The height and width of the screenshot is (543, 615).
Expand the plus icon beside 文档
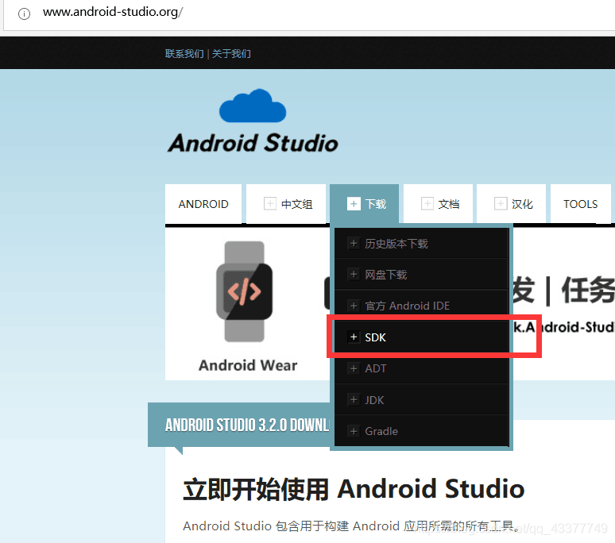(427, 204)
